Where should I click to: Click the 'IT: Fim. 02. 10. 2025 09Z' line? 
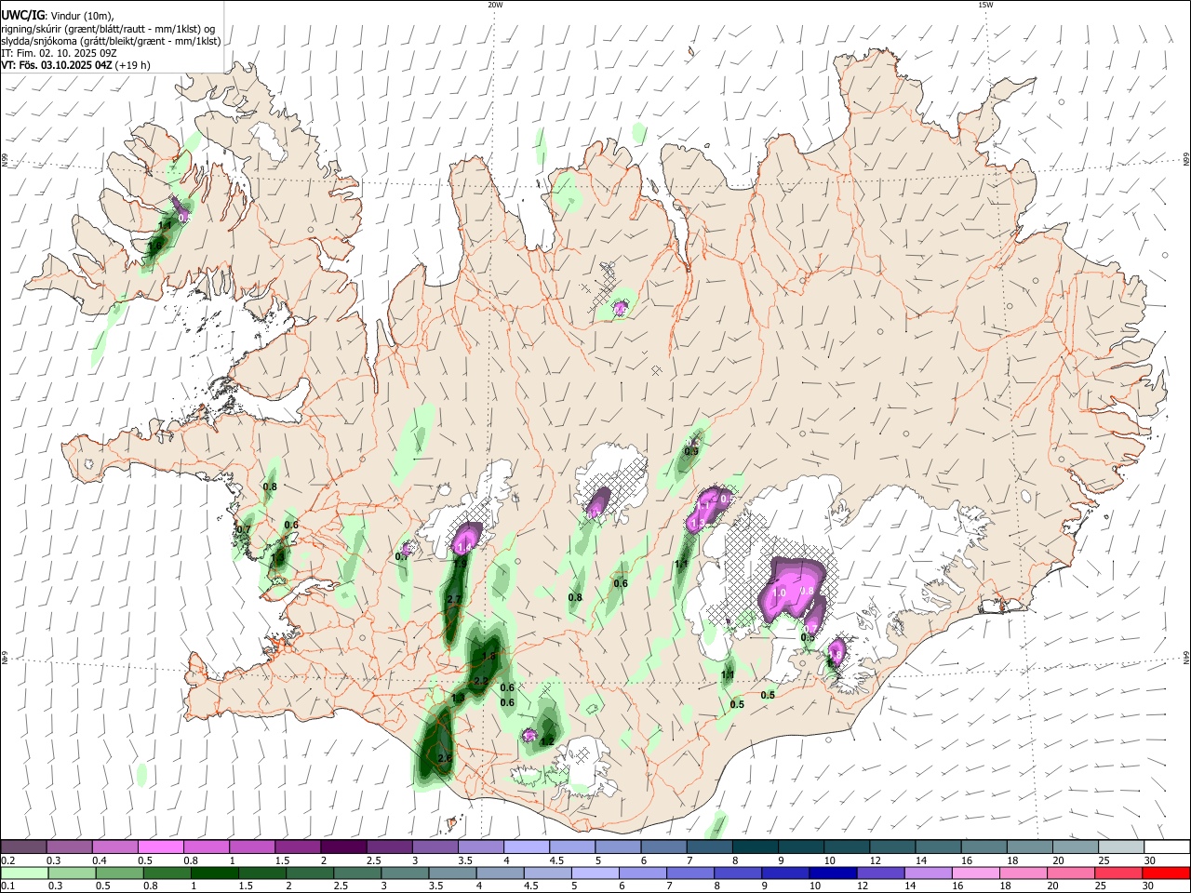[59, 53]
